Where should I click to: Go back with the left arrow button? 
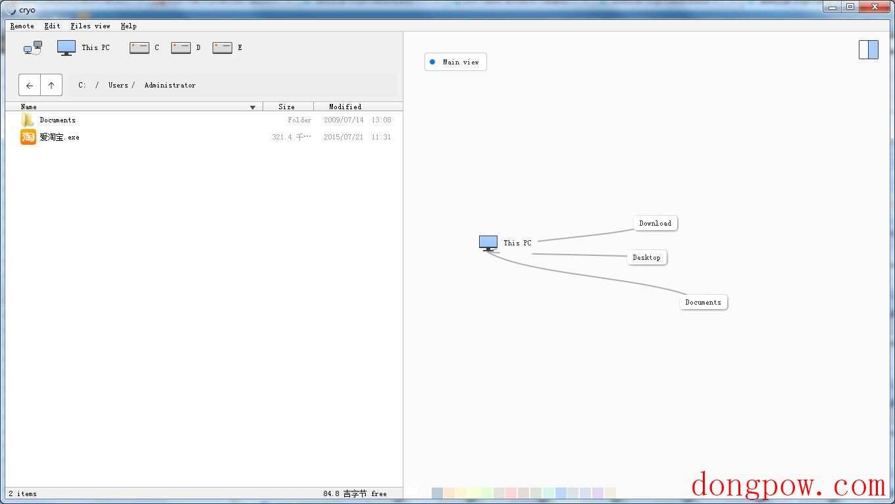click(30, 85)
